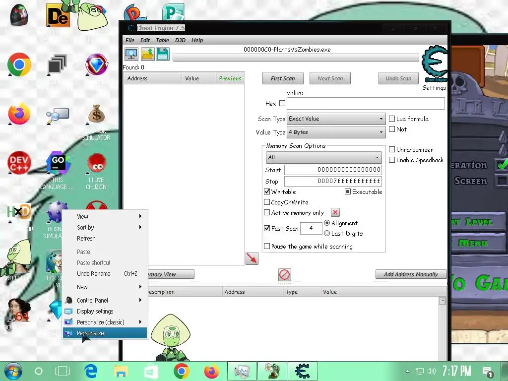Switch to Cheat Engine taskbar button
Screen dimensions: 508x381
pos(302,371)
